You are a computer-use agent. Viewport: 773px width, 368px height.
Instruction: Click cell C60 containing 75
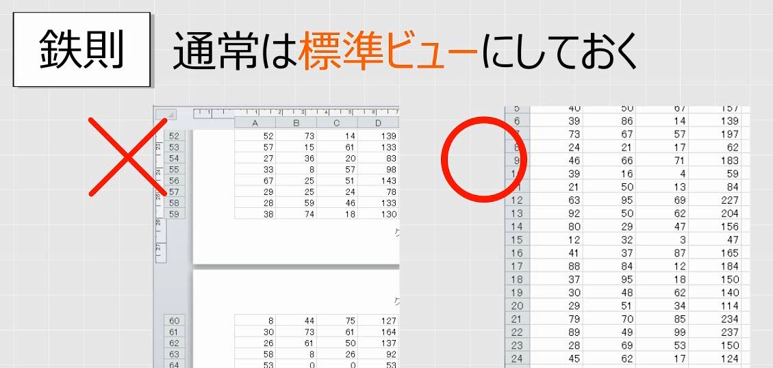point(337,321)
